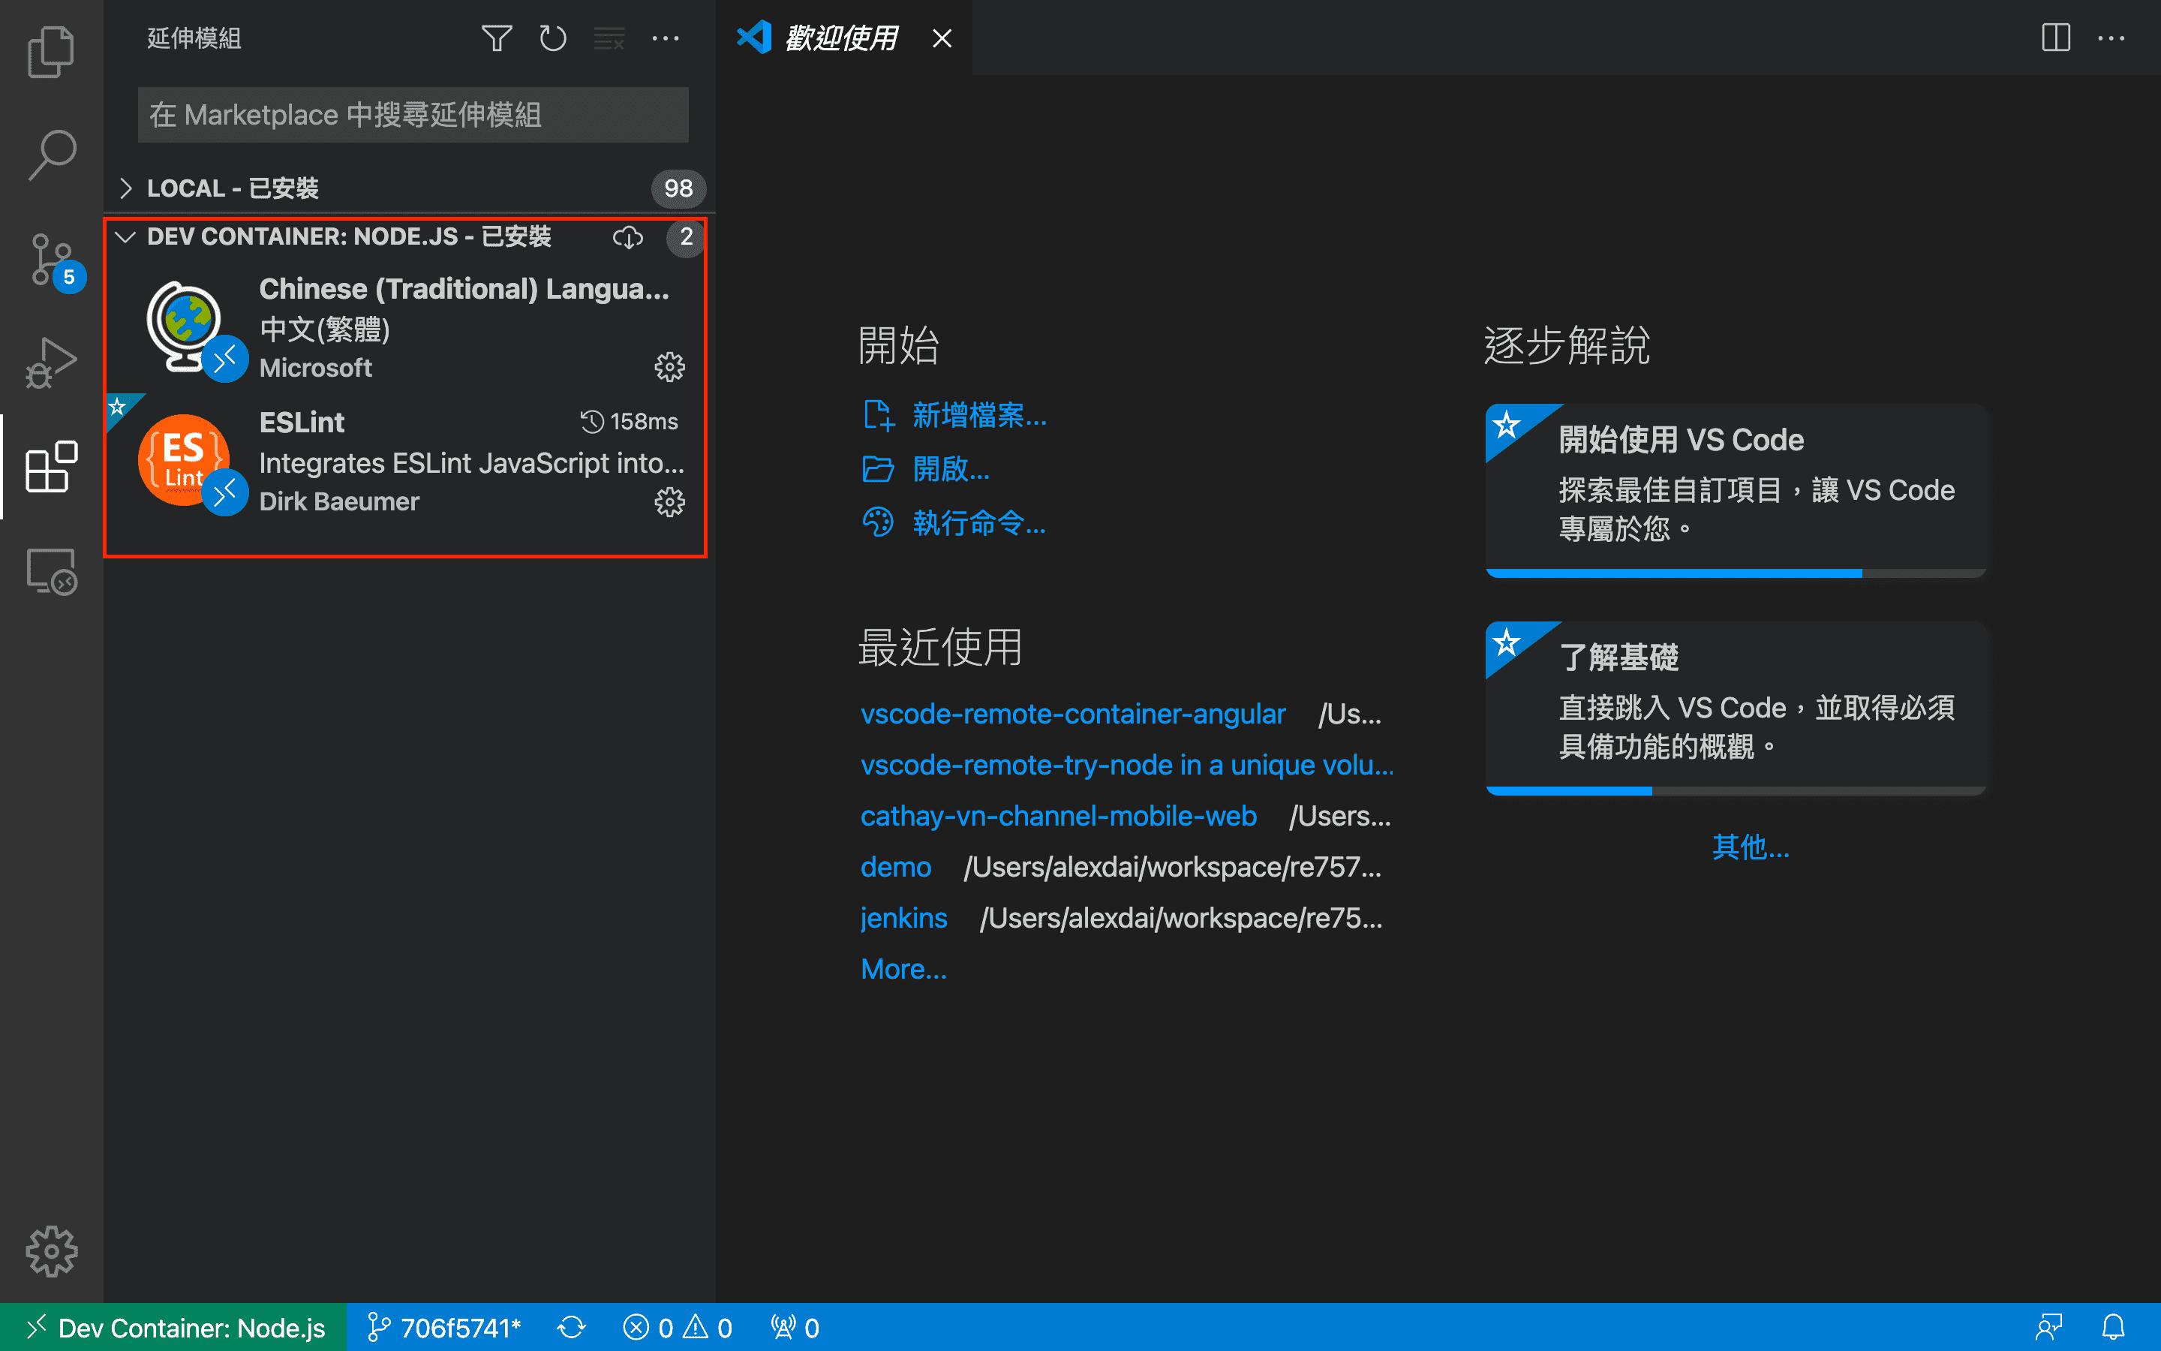Open the Run and Debug view
2161x1351 pixels.
(51, 363)
